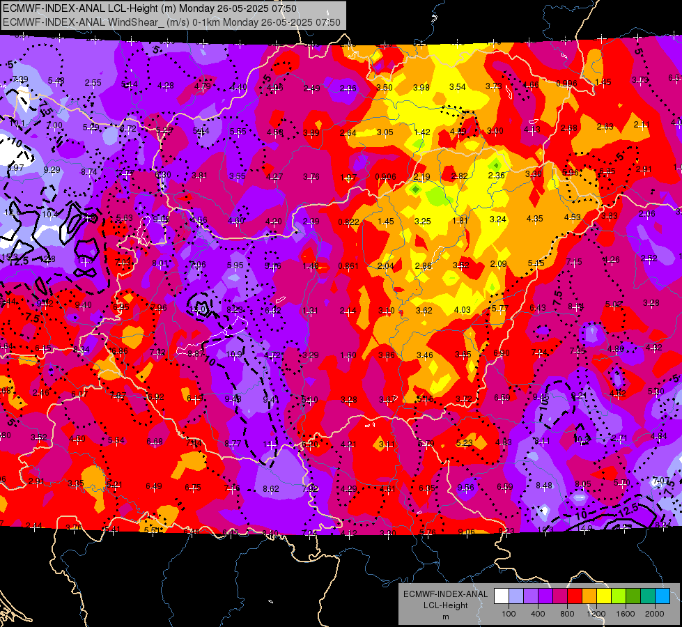This screenshot has height=627, width=682.
Task: Click the grid value 2.55
Action: (x=93, y=83)
